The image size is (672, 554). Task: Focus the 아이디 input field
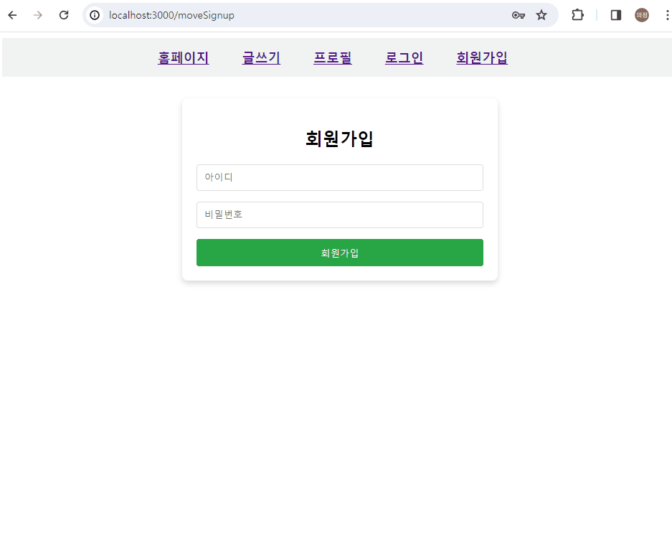(340, 177)
